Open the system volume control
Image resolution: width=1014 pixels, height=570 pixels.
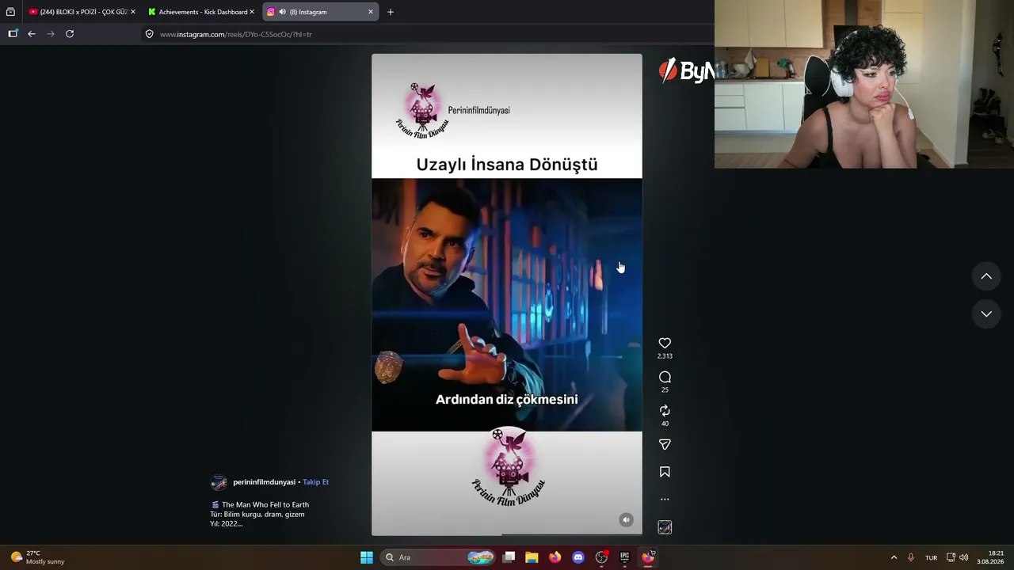coord(963,557)
